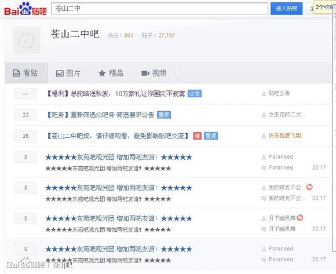Switch to the 视频 tab
The width and height of the screenshot is (336, 274).
(154, 73)
